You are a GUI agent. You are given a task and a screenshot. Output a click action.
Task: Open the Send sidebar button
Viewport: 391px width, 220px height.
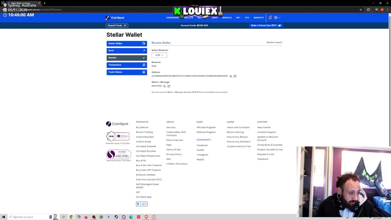point(126,50)
